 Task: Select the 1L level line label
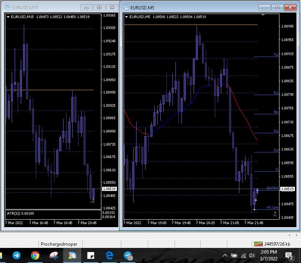pyautogui.click(x=277, y=169)
